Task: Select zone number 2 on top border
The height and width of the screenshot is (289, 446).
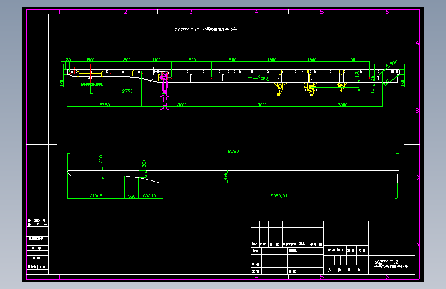Action: coord(125,12)
